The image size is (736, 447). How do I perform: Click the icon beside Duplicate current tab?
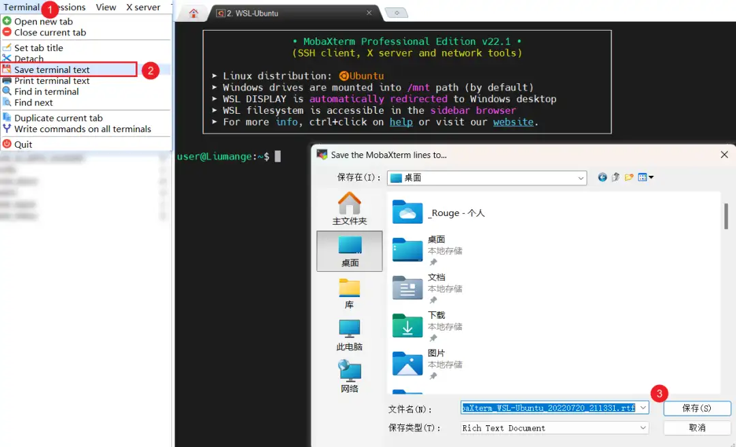[7, 117]
